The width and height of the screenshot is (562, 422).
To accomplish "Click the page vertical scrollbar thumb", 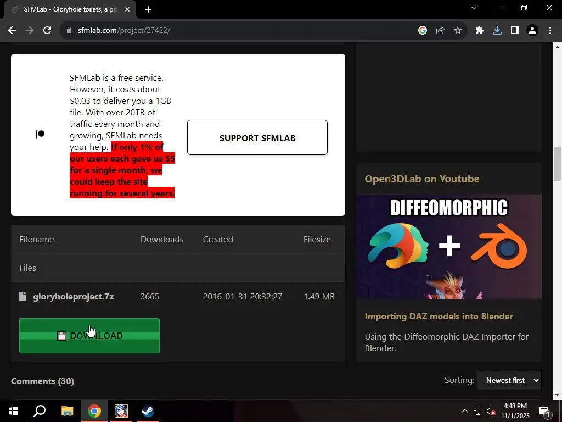I will click(x=558, y=164).
